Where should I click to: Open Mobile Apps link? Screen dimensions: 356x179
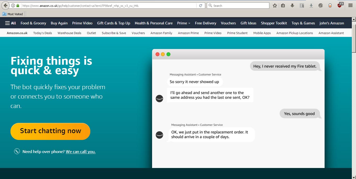point(262,33)
